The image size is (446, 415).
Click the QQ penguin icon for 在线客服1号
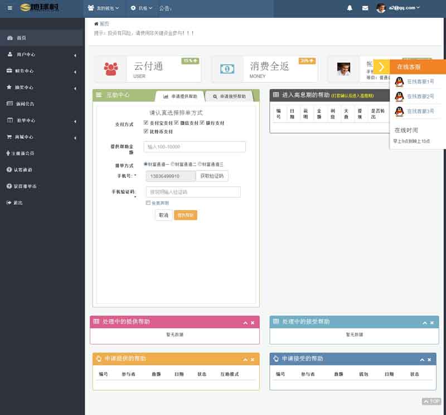399,82
